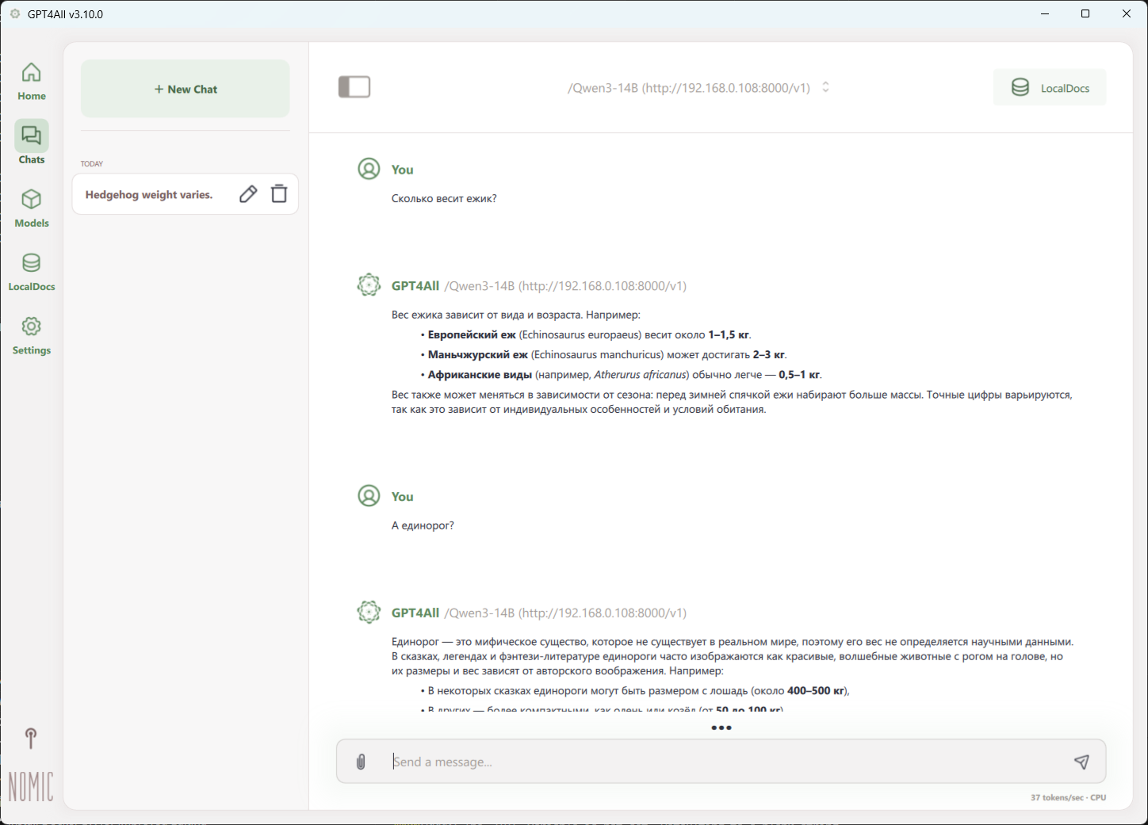1148x825 pixels.
Task: Focus the 'Send a message...' input field
Action: (721, 762)
